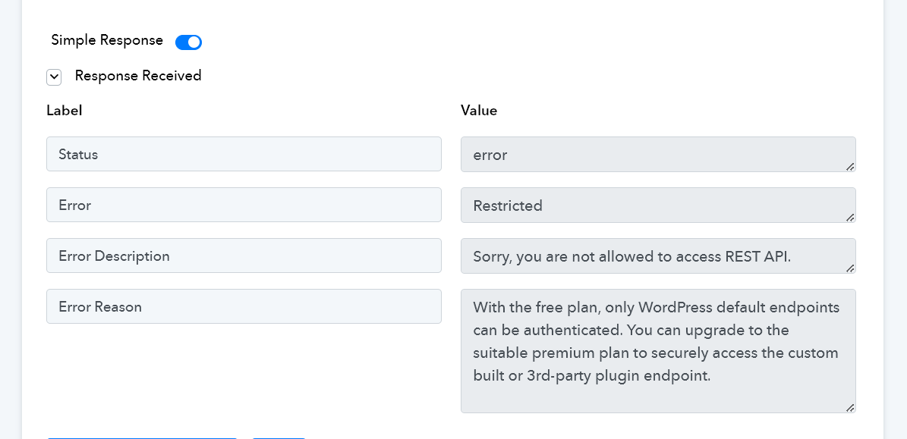Toggle the Simple Response switch off
Screen dimensions: 907x439
click(x=188, y=42)
